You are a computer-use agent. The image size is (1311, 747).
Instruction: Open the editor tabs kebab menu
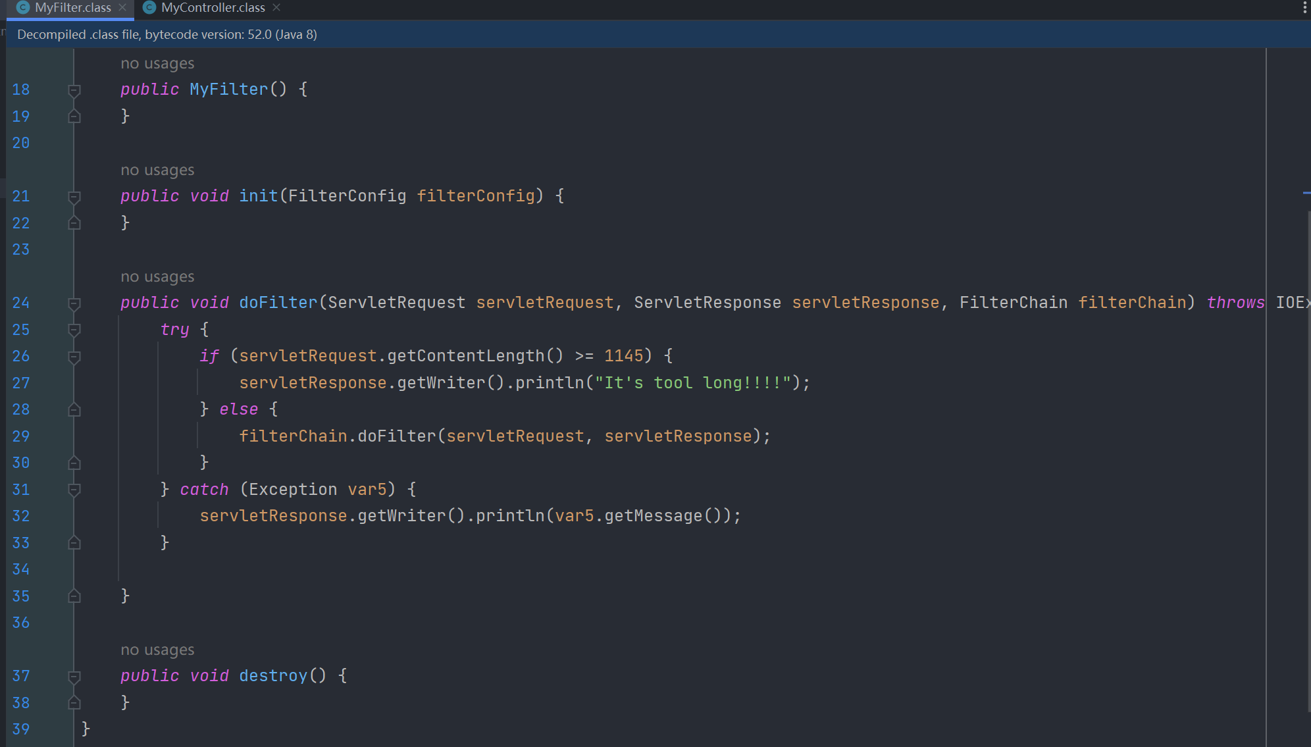tap(1304, 8)
